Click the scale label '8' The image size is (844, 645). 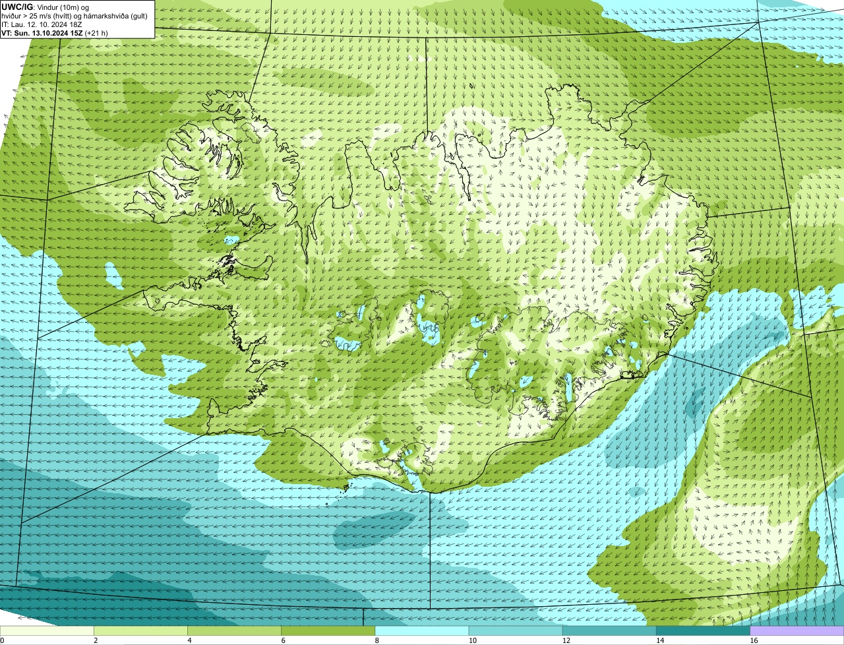(x=377, y=640)
